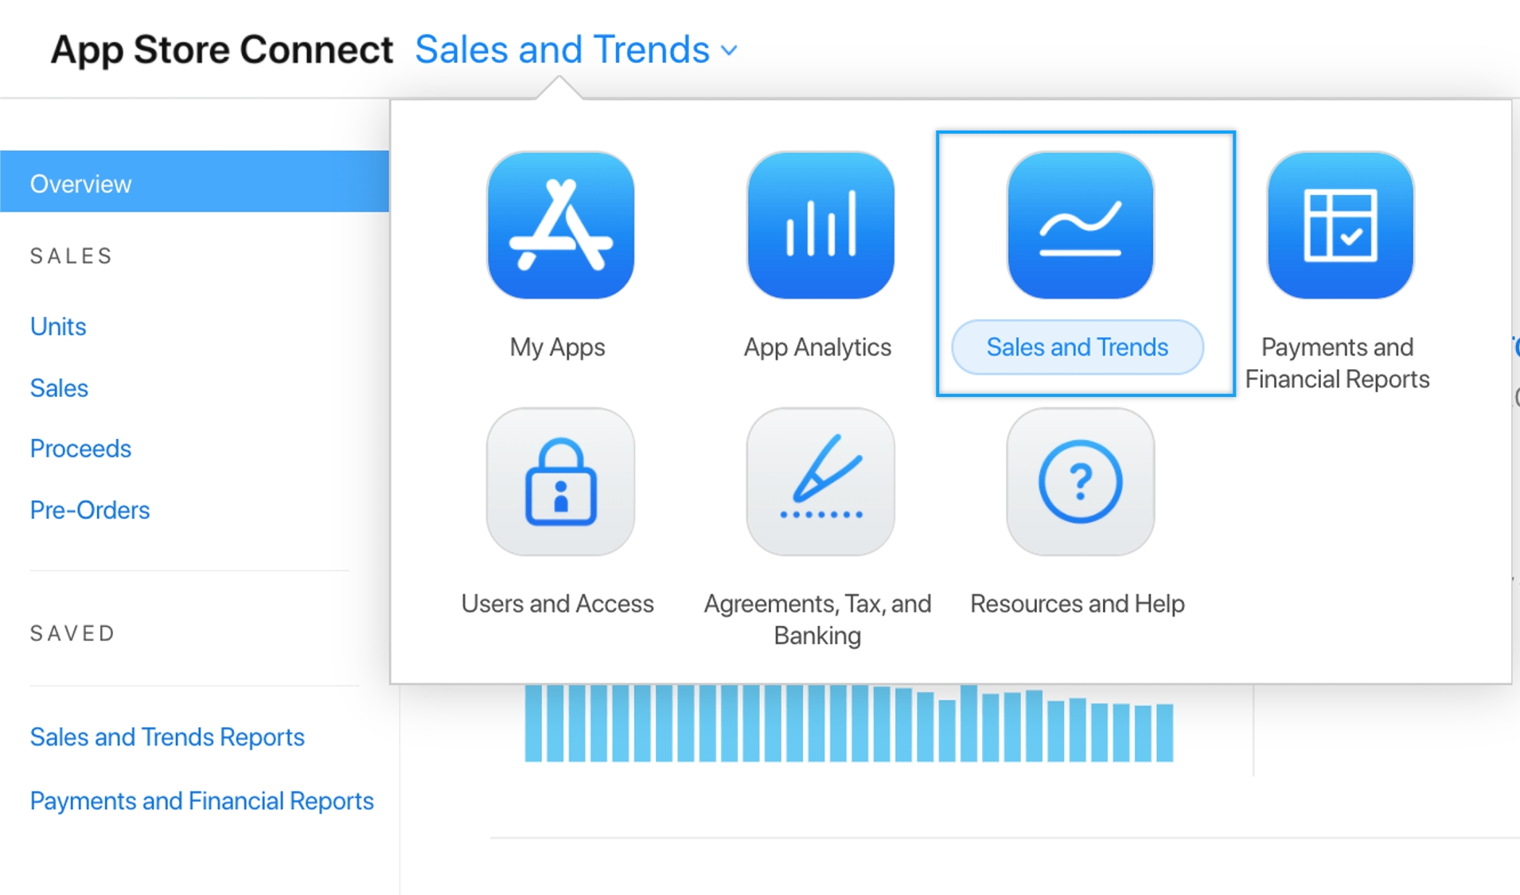The height and width of the screenshot is (895, 1520).
Task: Click the chevron next to Sales and Trends
Action: [729, 51]
